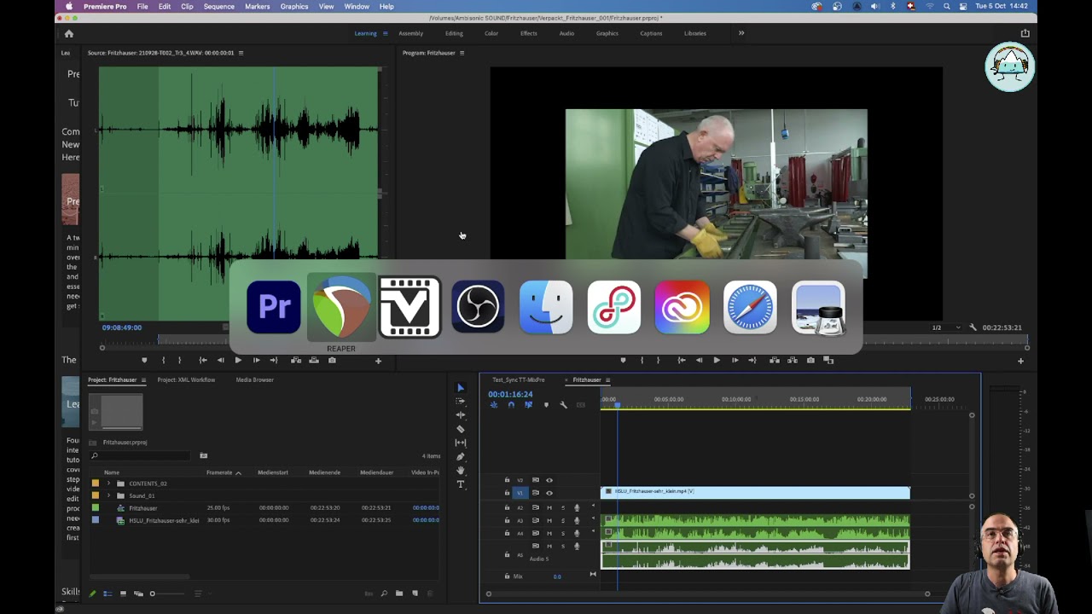
Task: Open playback resolution dropdown 1/2
Action: click(x=945, y=327)
